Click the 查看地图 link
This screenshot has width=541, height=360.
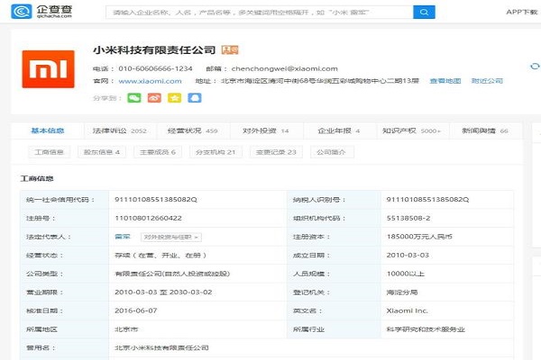pos(444,81)
